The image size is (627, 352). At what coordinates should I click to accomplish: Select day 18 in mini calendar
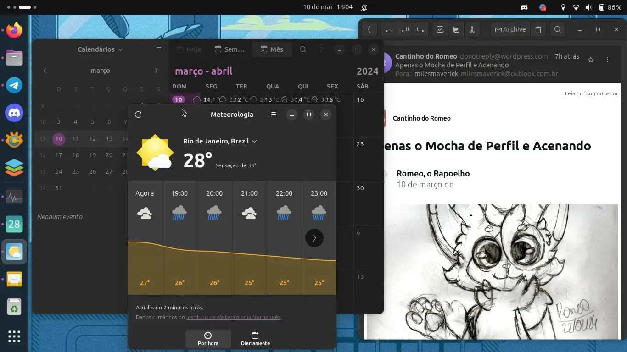click(76, 155)
